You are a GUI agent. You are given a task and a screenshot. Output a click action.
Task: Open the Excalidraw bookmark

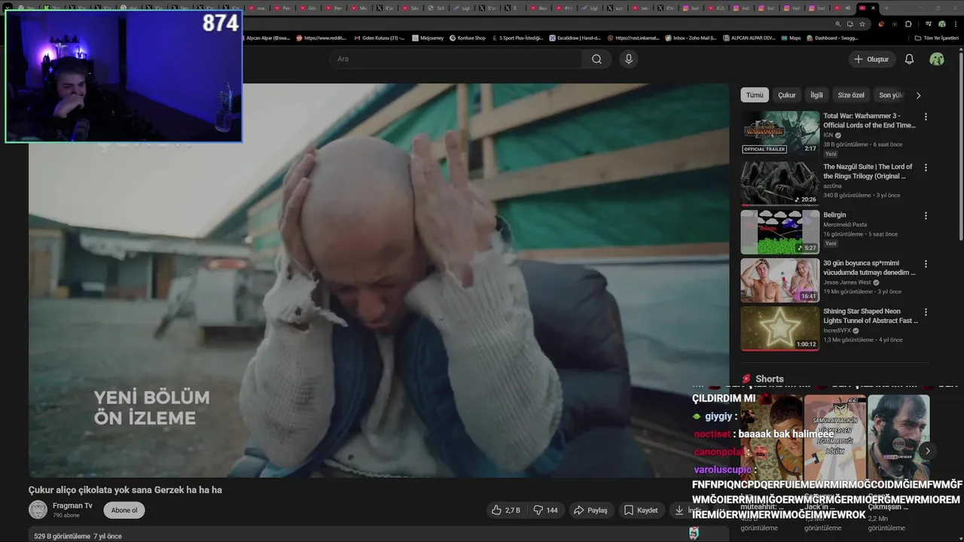click(574, 38)
